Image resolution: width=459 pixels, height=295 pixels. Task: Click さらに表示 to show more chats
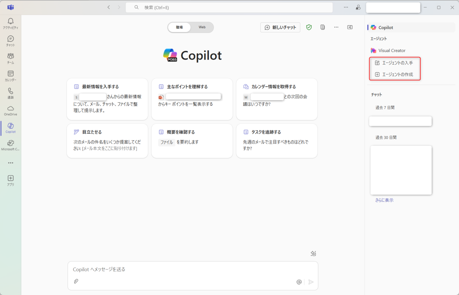(384, 200)
